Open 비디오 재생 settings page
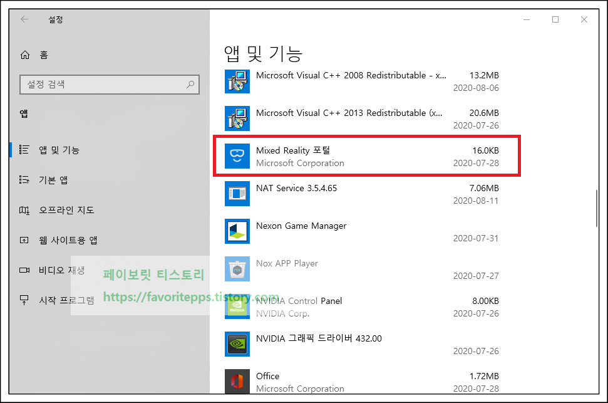 click(x=61, y=270)
